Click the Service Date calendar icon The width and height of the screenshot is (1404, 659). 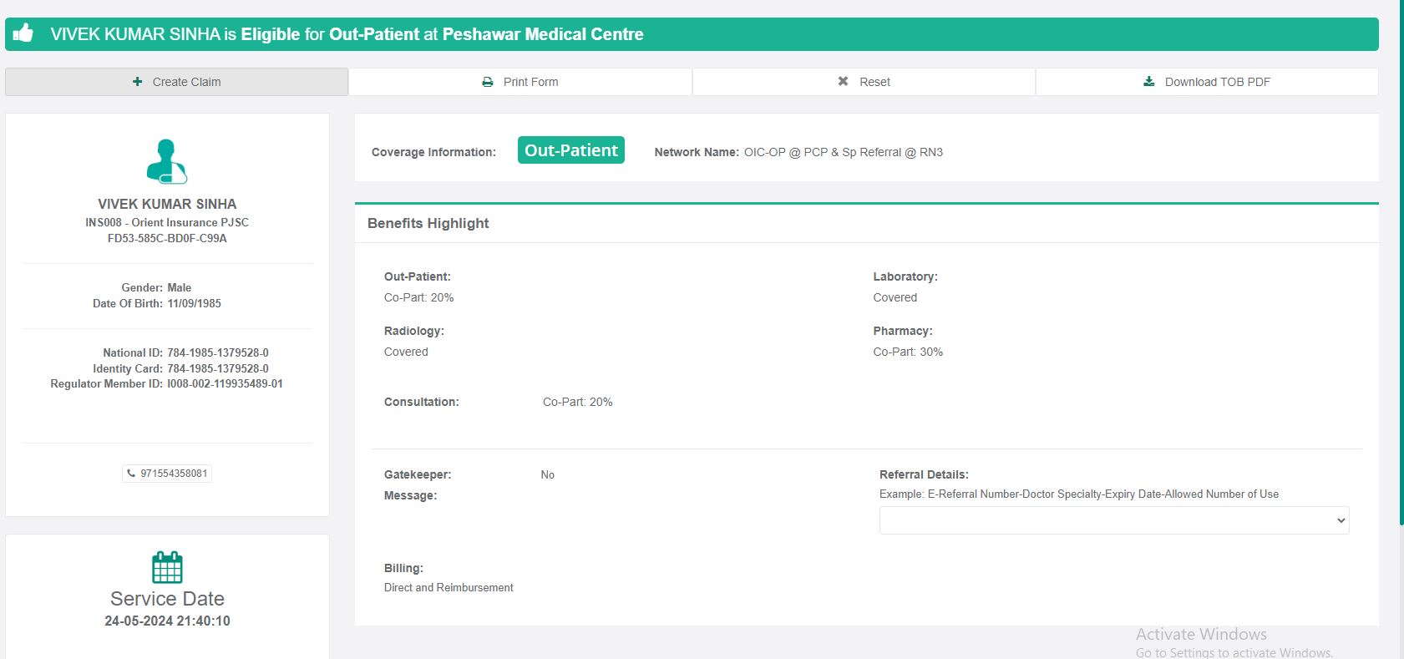click(167, 567)
